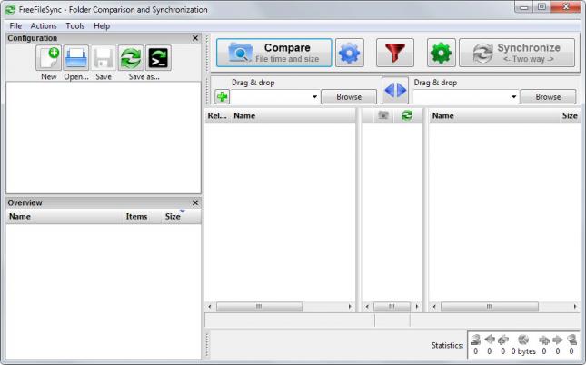Image resolution: width=586 pixels, height=365 pixels.
Task: Open comparison settings blue gear
Action: (x=348, y=54)
